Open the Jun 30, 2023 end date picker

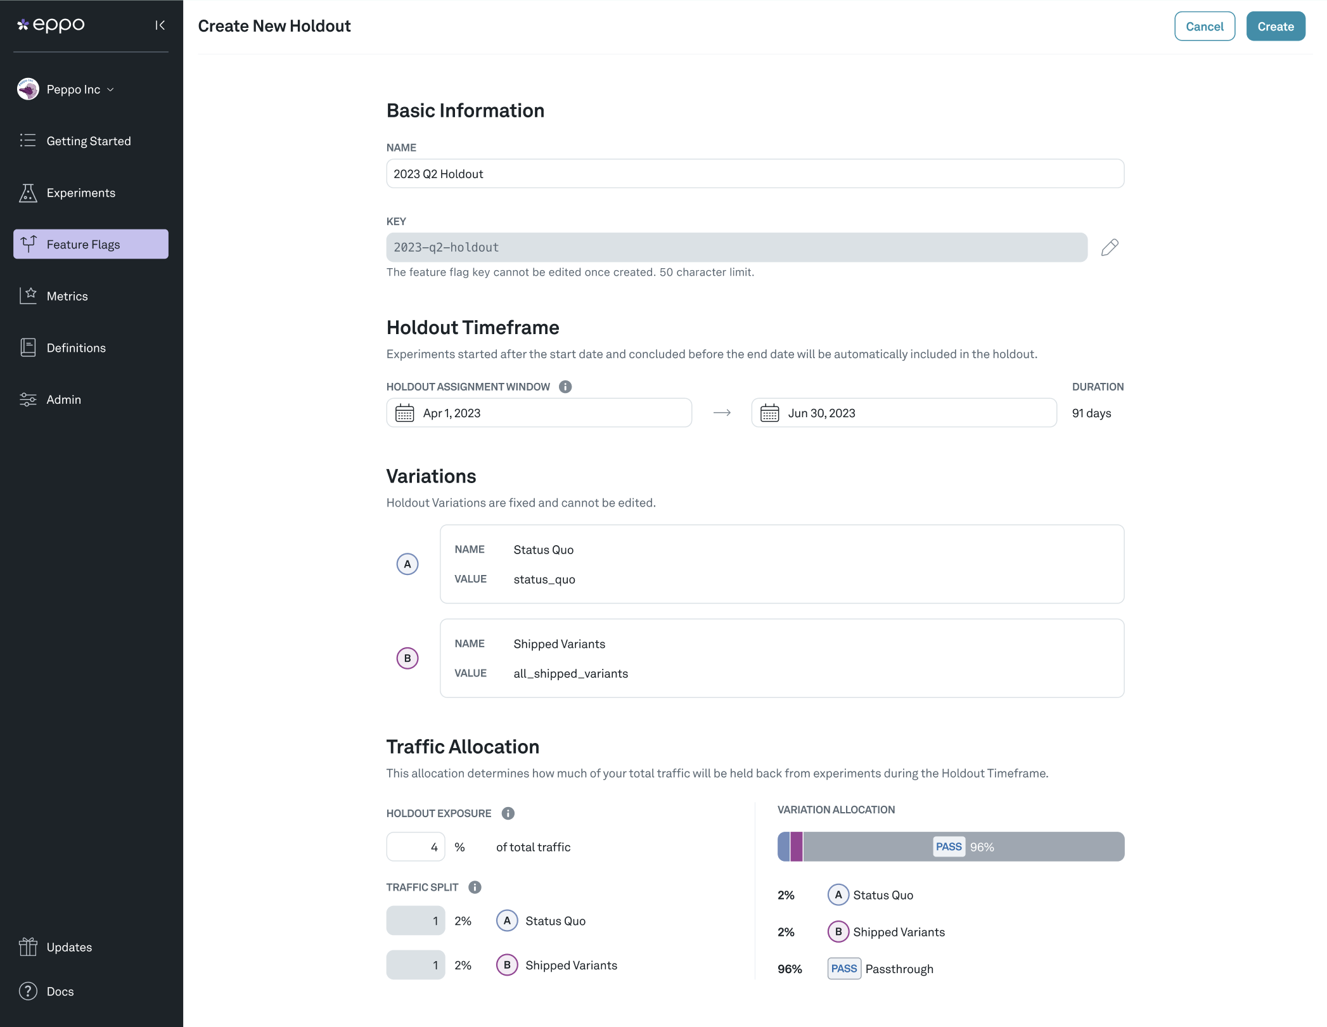[904, 413]
